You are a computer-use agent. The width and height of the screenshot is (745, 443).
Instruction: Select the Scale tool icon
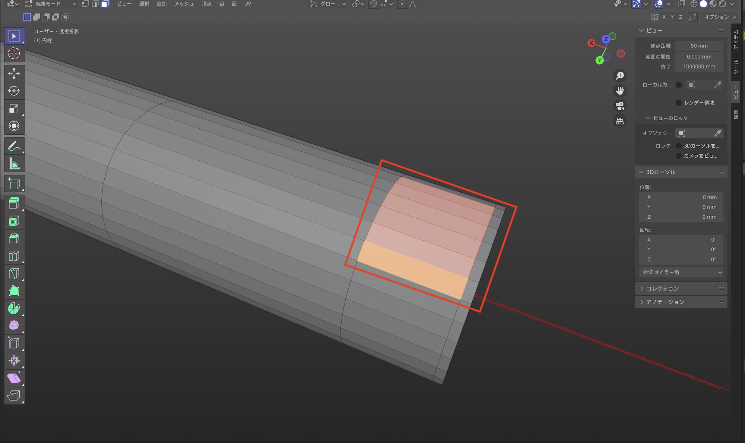click(x=14, y=109)
